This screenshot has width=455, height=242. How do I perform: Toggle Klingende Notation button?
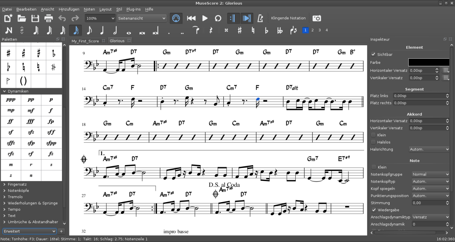coord(288,18)
